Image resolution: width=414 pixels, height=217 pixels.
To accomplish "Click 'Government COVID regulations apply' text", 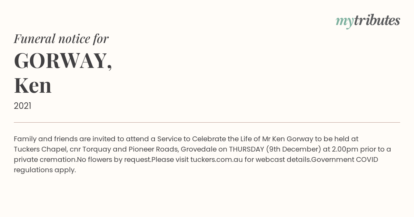I will click(x=196, y=165).
